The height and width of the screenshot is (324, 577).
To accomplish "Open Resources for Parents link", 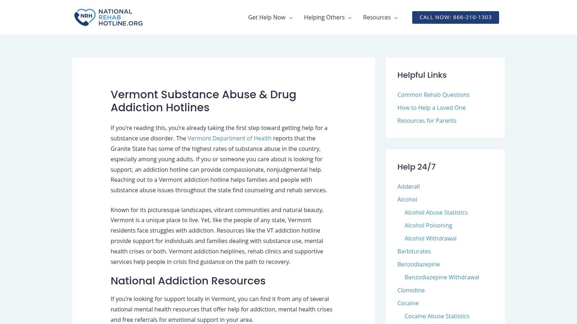I will (x=427, y=121).
